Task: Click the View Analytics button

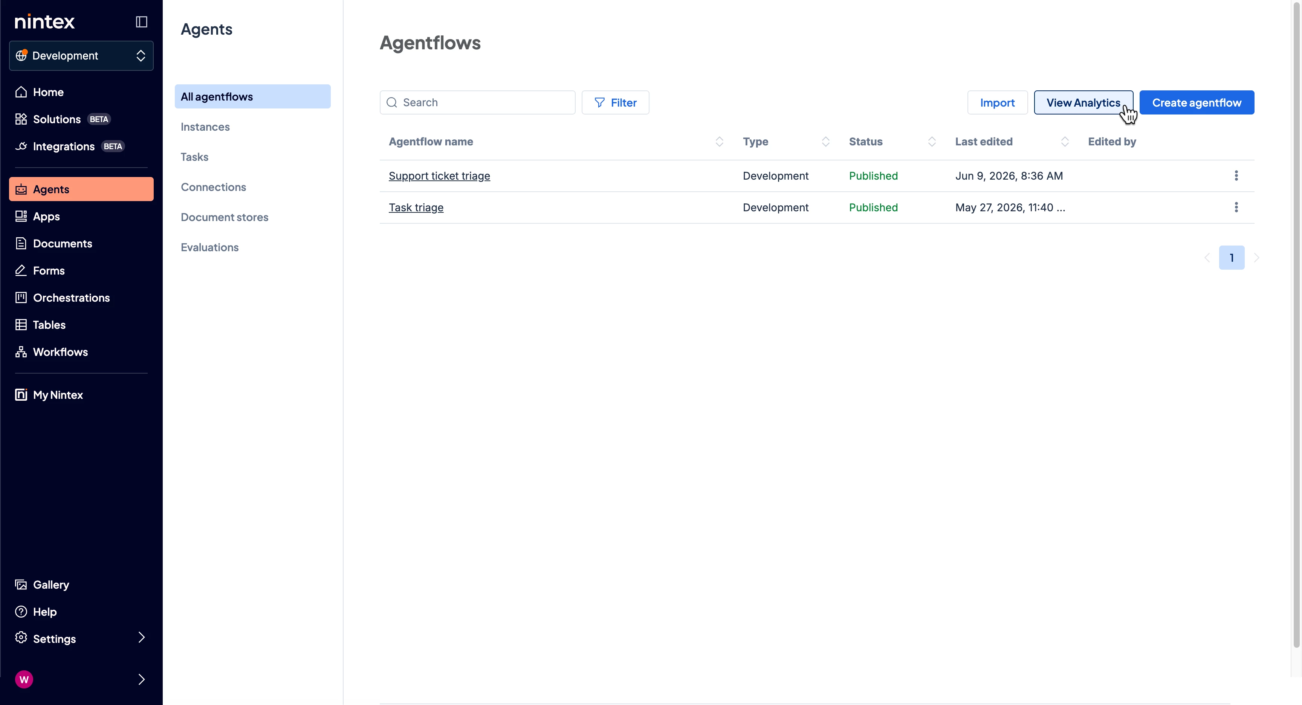Action: click(x=1083, y=102)
